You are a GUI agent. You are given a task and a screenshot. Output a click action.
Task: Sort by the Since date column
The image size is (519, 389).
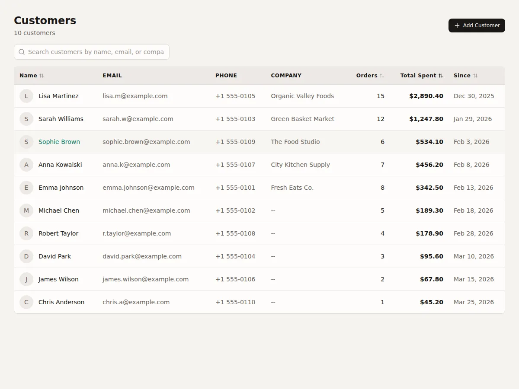(x=465, y=76)
